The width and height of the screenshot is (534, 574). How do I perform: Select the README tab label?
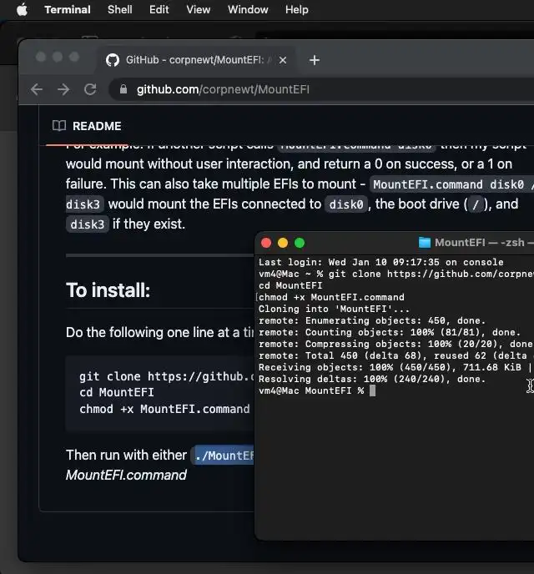point(97,126)
